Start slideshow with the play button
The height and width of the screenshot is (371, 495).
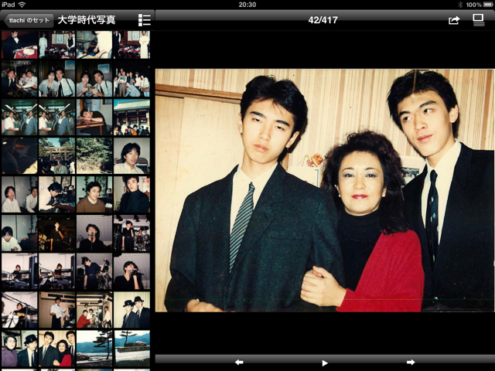(325, 362)
